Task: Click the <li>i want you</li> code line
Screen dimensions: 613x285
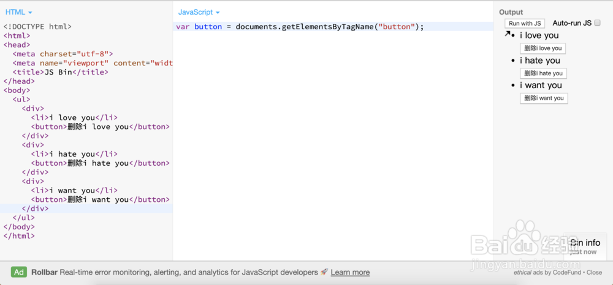Action: (x=74, y=190)
